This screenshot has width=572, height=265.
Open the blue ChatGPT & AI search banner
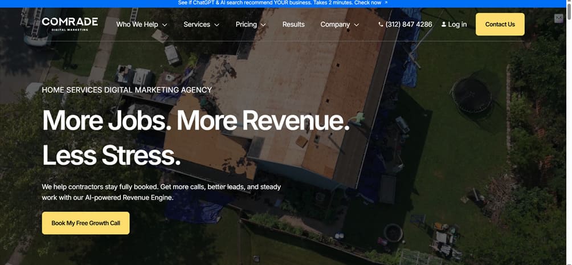coord(279,3)
